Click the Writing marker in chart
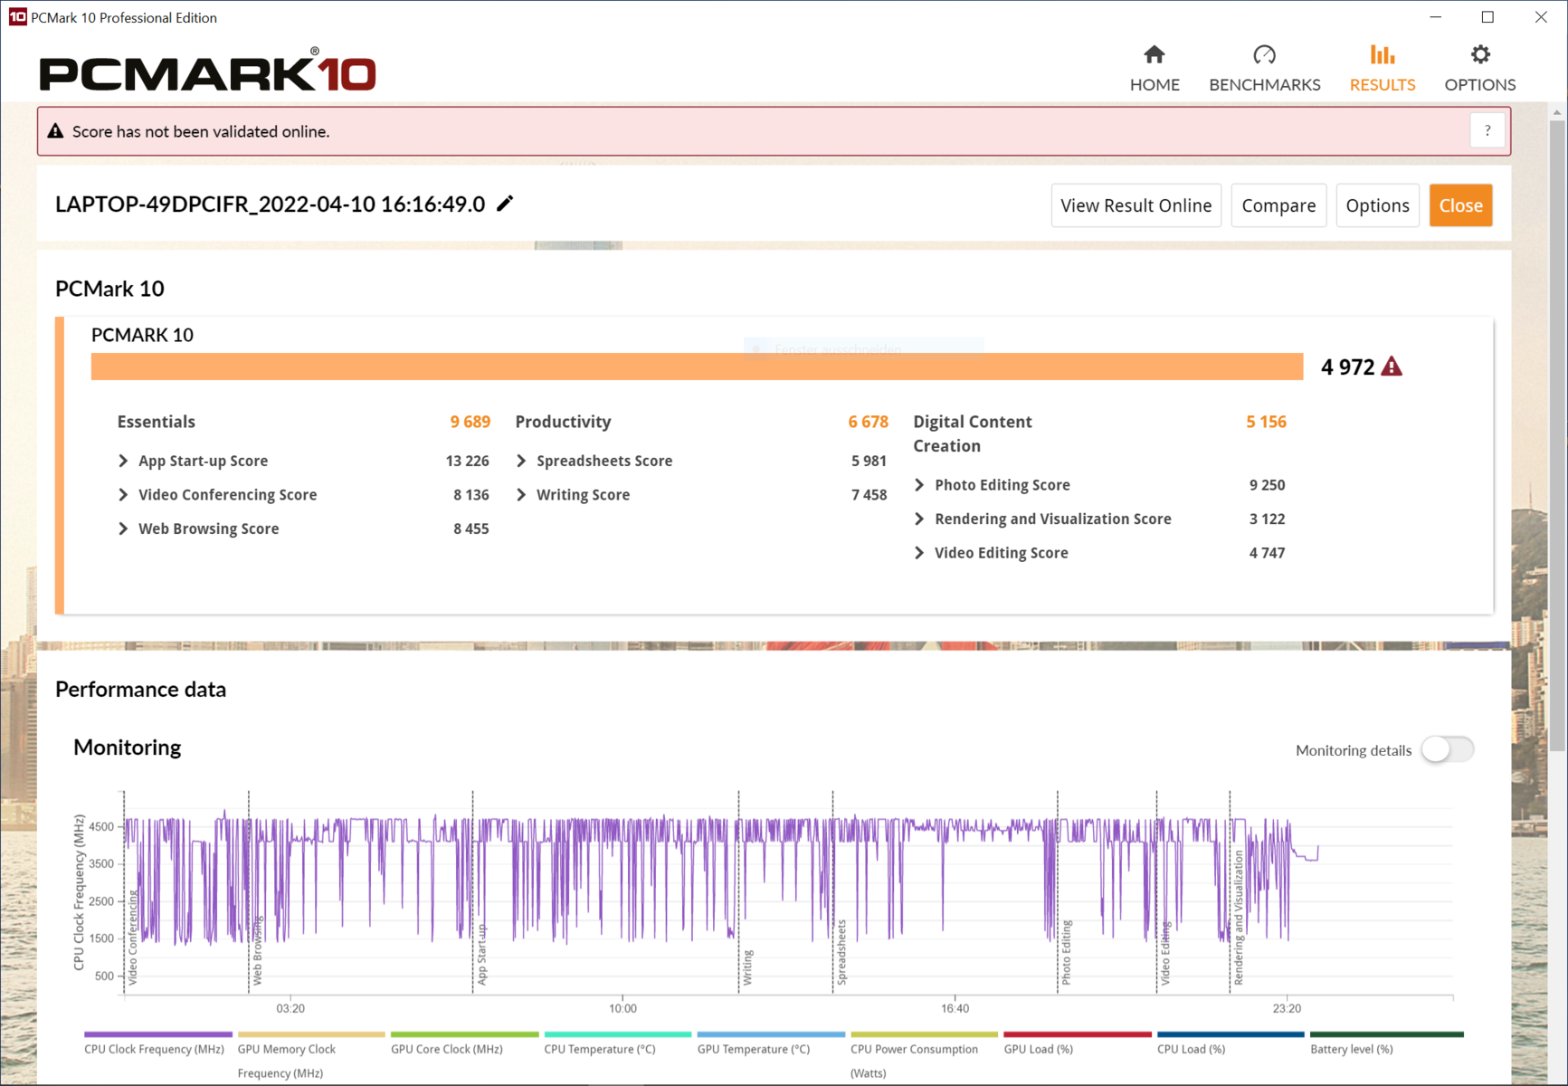This screenshot has width=1568, height=1086. pyautogui.click(x=748, y=967)
